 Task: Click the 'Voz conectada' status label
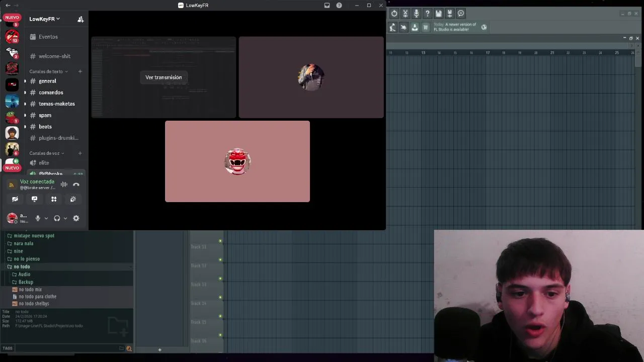click(x=37, y=182)
